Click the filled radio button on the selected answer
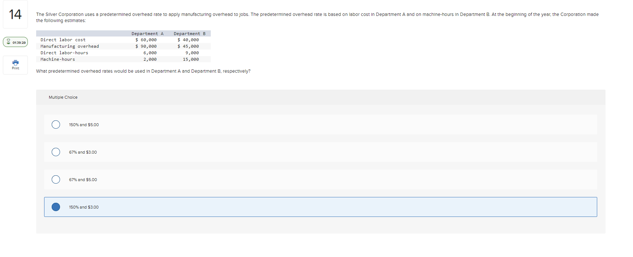 click(56, 207)
